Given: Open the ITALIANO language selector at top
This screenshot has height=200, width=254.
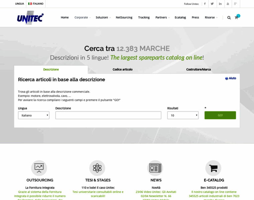Looking at the screenshot, I should tap(36, 4).
